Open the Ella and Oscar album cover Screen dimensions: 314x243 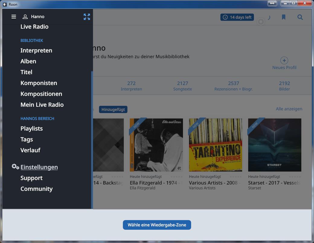point(156,145)
